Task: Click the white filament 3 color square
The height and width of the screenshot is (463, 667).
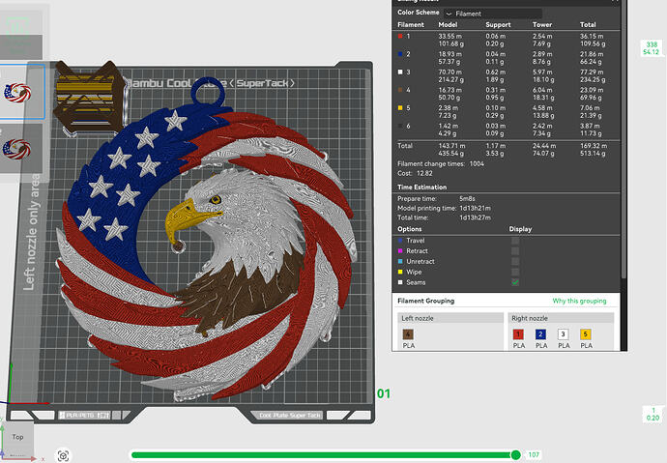Action: (400, 72)
